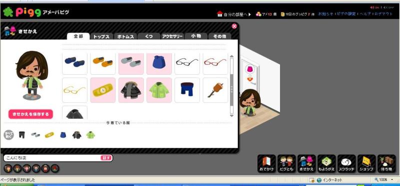
Task: Click the item list scroll down arrow
Action: (231, 116)
